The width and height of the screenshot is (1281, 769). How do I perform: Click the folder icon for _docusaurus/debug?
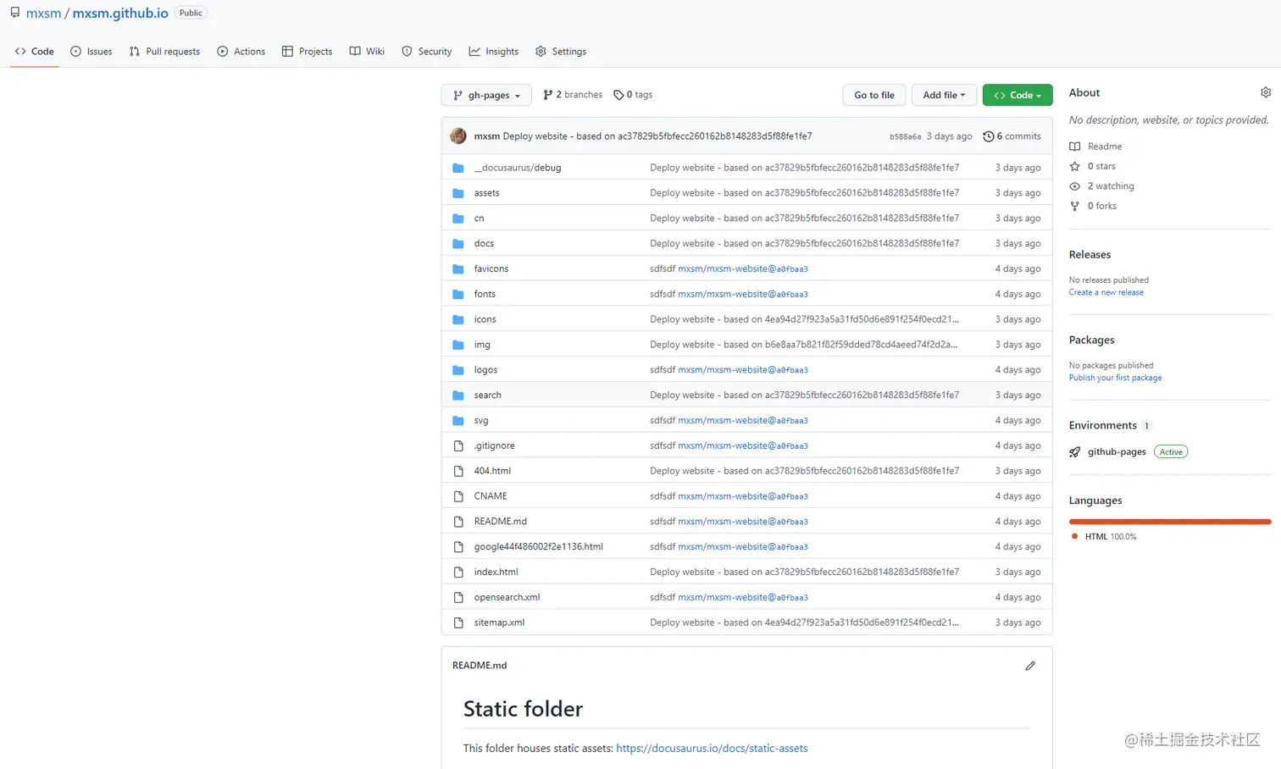pos(458,168)
